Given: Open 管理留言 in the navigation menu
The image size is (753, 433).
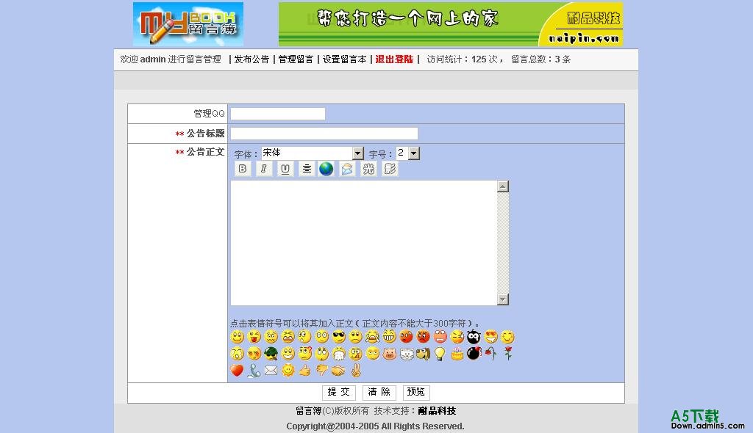Looking at the screenshot, I should [x=296, y=59].
